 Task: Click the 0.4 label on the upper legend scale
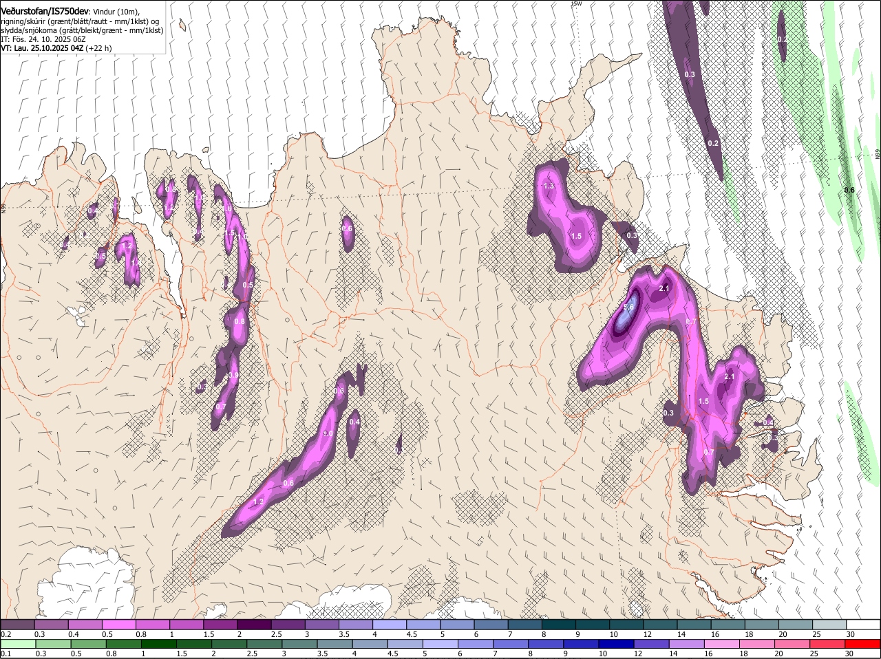[x=73, y=634]
